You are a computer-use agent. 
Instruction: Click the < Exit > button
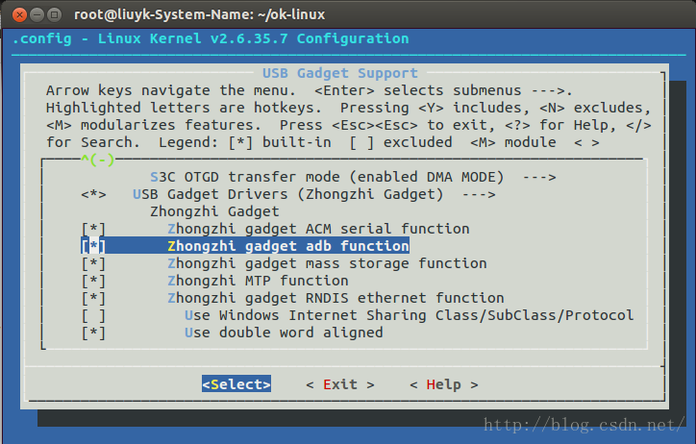[x=340, y=384]
